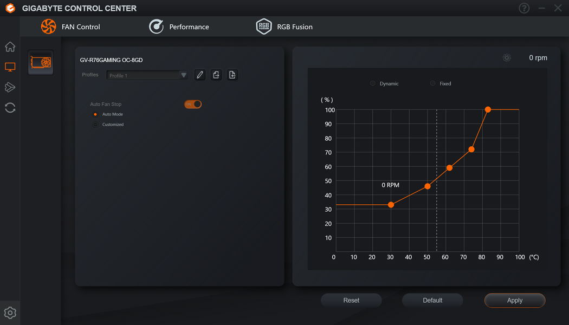Close the Gigabyte Control Center window

pyautogui.click(x=558, y=8)
